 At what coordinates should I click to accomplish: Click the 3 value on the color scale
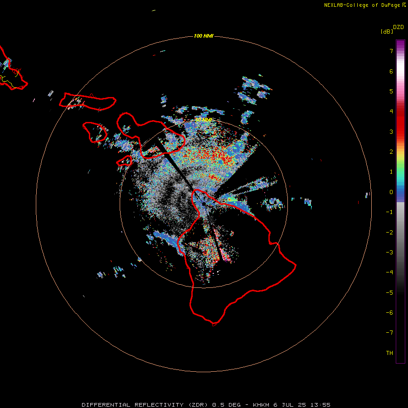(x=391, y=131)
